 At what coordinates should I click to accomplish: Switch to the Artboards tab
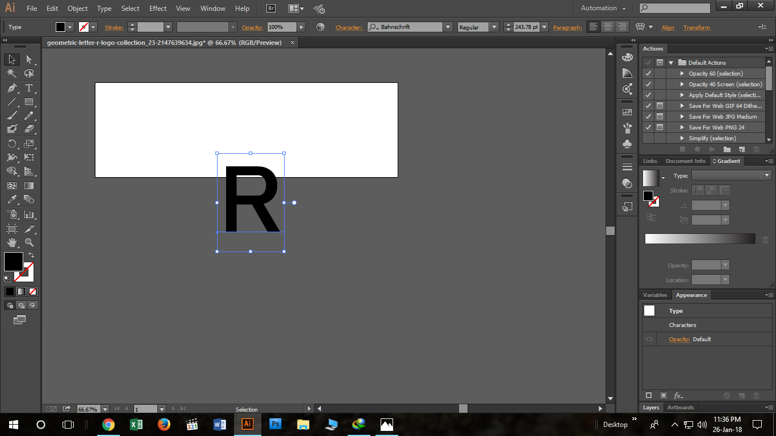[x=681, y=407]
